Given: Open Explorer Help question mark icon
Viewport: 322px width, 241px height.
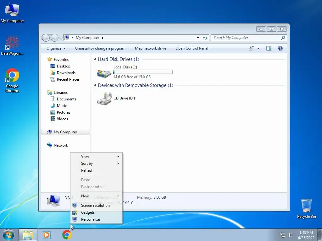Looking at the screenshot, I should pos(280,48).
